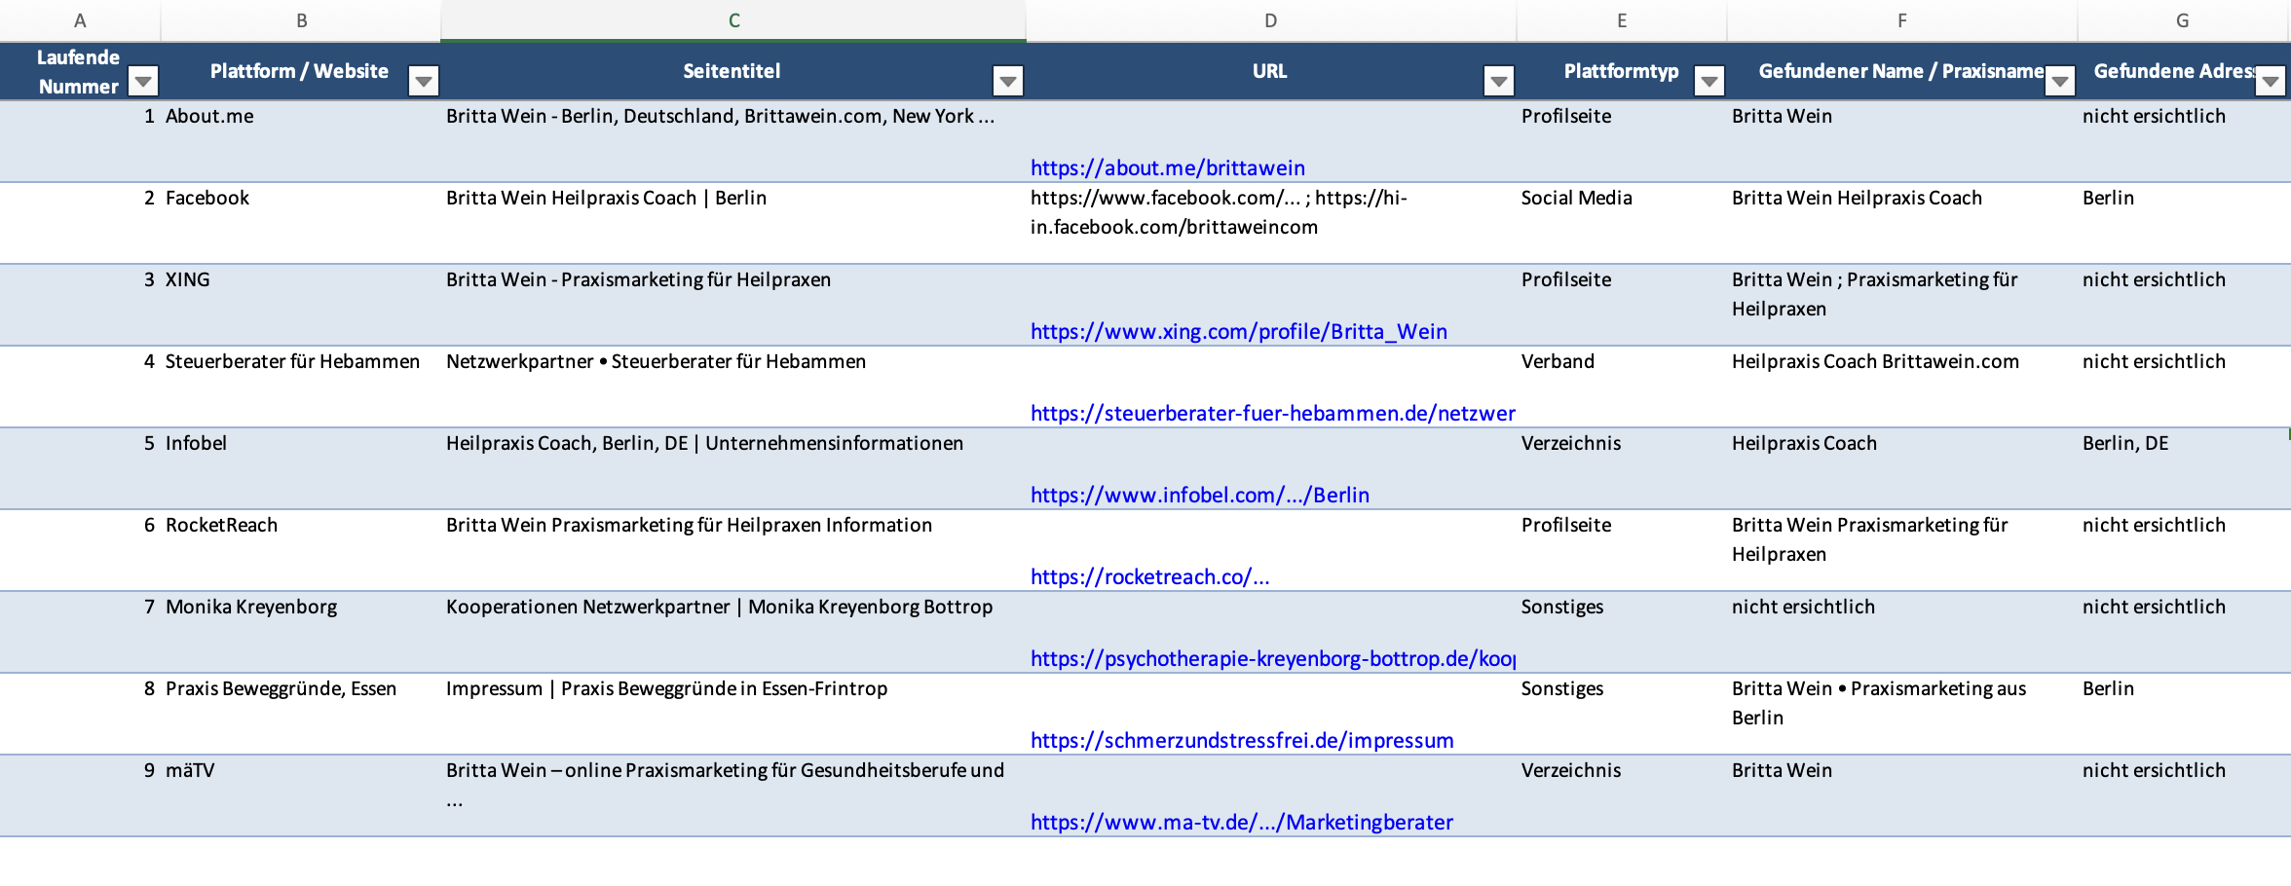Open the Gefundene Adresse filter dropdown
The width and height of the screenshot is (2291, 886).
pyautogui.click(x=2270, y=82)
